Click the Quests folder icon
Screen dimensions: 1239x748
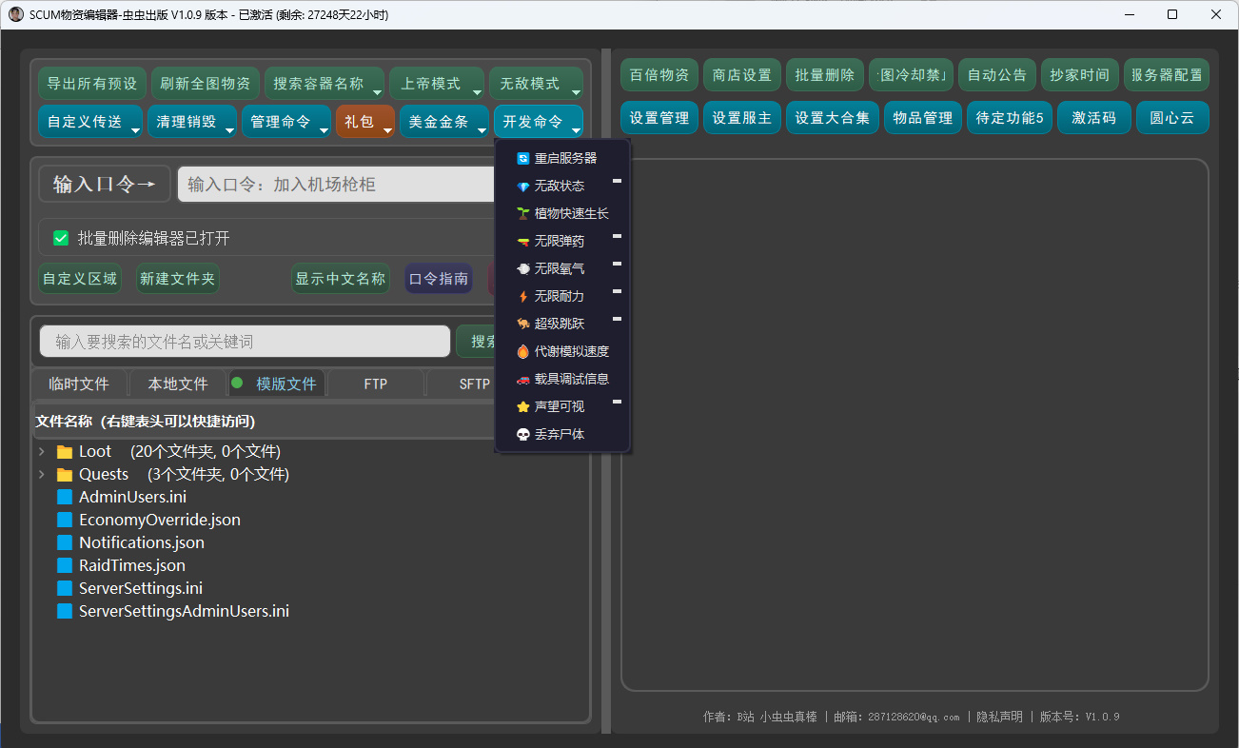[65, 474]
